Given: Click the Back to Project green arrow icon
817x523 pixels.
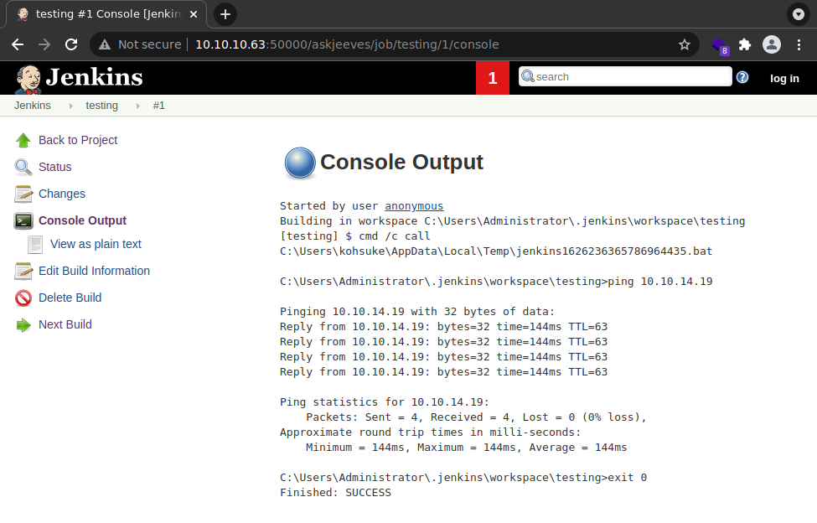Looking at the screenshot, I should coord(23,140).
